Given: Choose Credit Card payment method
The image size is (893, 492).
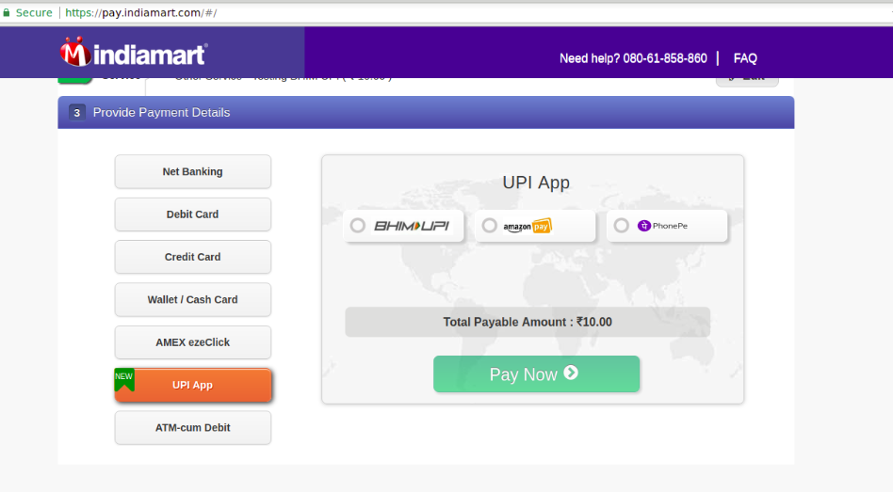Looking at the screenshot, I should pos(192,257).
